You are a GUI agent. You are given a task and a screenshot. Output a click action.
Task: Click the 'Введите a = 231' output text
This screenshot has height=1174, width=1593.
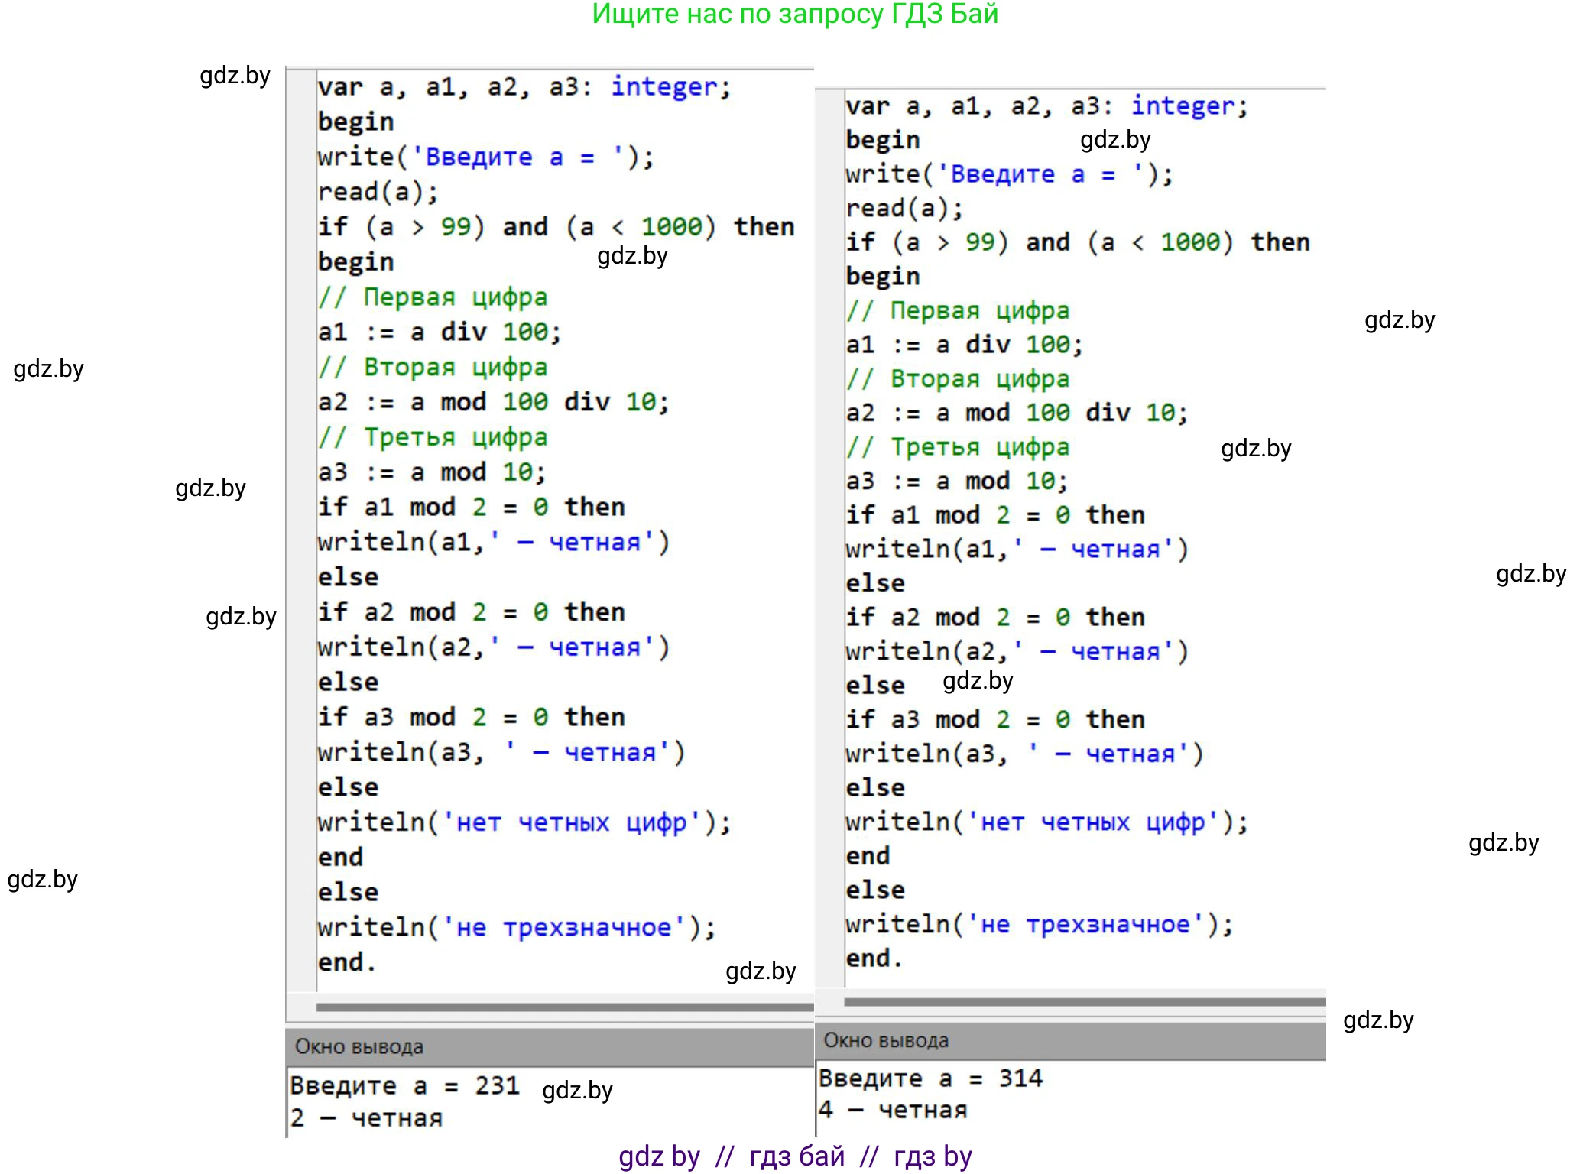click(x=404, y=1085)
